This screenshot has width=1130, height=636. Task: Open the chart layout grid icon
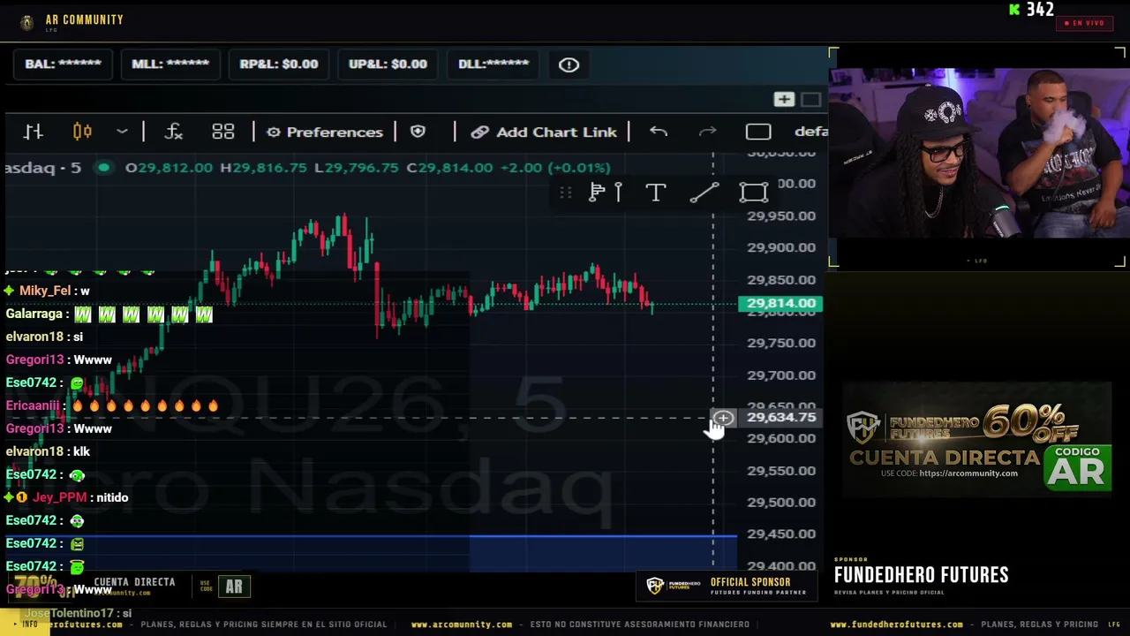pos(222,132)
